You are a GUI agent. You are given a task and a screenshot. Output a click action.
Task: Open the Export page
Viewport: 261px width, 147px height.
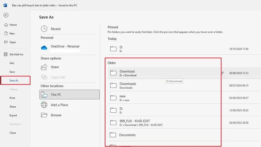(13, 115)
